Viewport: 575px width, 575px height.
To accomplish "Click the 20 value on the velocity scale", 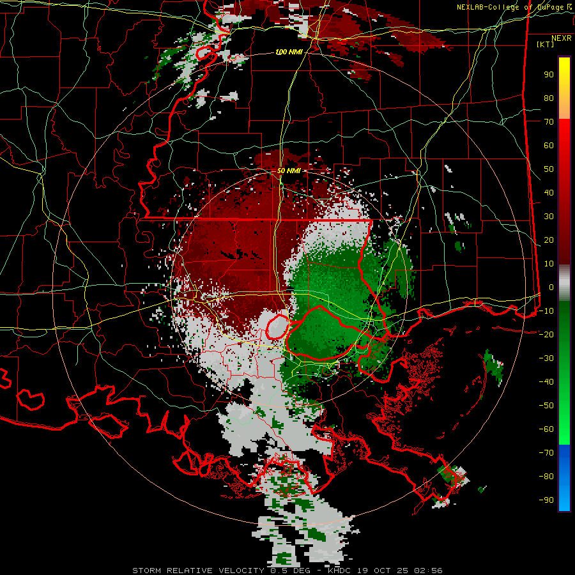I will [x=549, y=240].
